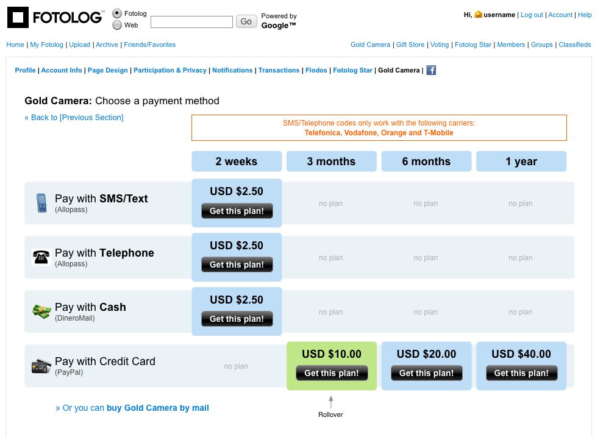Viewport: 603px width, 437px height.
Task: Click the carriers notice text
Action: [x=379, y=128]
